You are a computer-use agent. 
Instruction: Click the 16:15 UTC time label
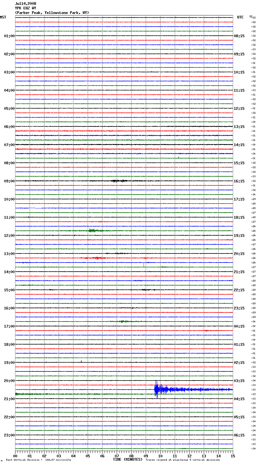click(239, 181)
